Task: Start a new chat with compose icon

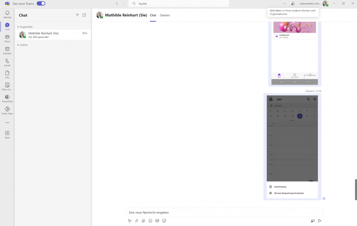Action: click(84, 15)
